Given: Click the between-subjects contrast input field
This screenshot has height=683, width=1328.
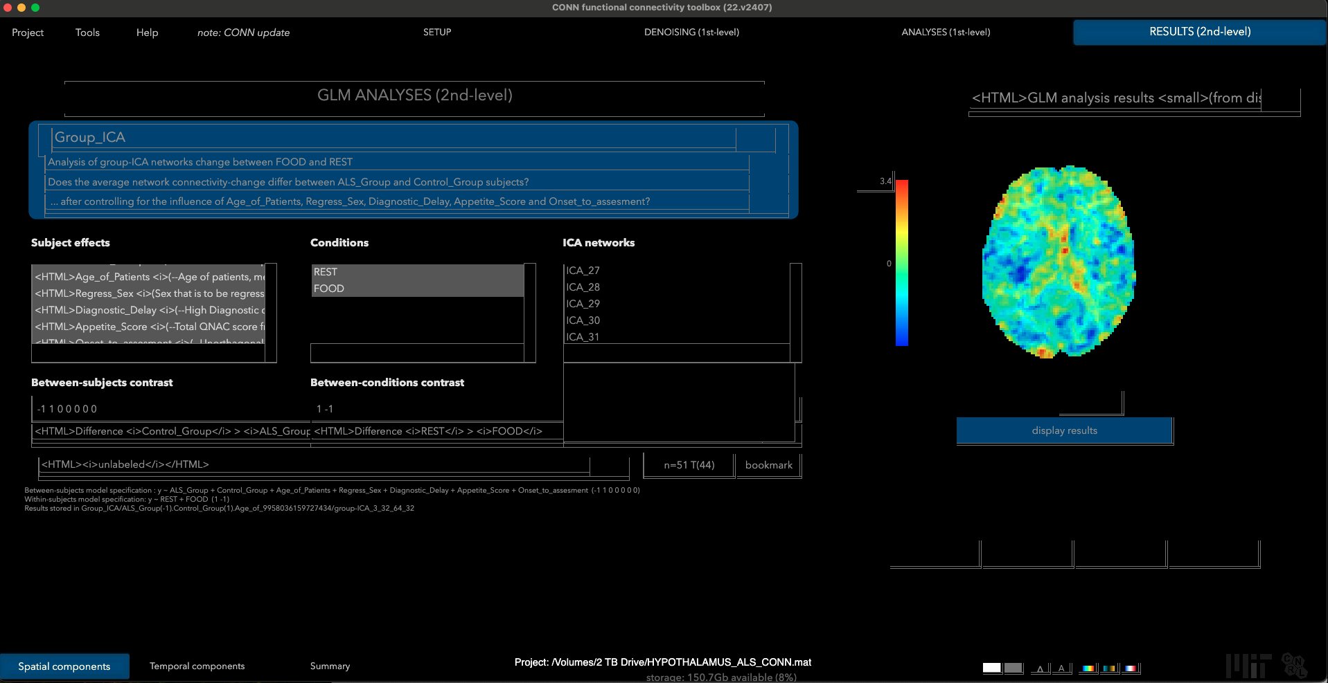Looking at the screenshot, I should 170,409.
